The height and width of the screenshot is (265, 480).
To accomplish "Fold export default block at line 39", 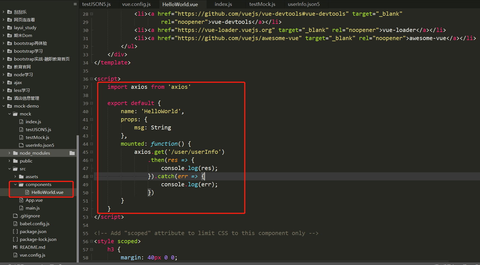I will point(91,103).
